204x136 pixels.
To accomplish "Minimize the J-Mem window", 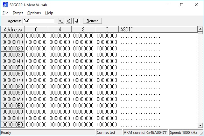I will (167, 5).
